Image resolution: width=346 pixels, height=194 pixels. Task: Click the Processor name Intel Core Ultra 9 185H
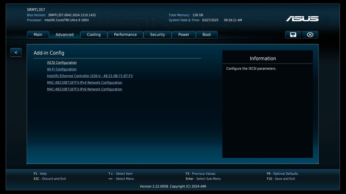[x=66, y=20]
